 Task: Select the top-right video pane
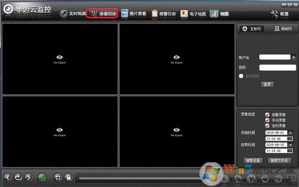[x=177, y=59]
